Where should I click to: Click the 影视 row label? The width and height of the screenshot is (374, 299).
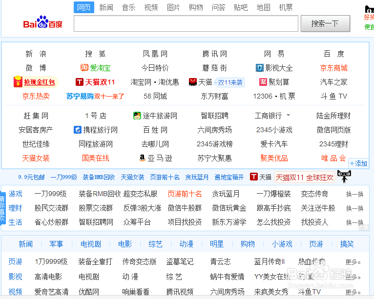click(15, 277)
